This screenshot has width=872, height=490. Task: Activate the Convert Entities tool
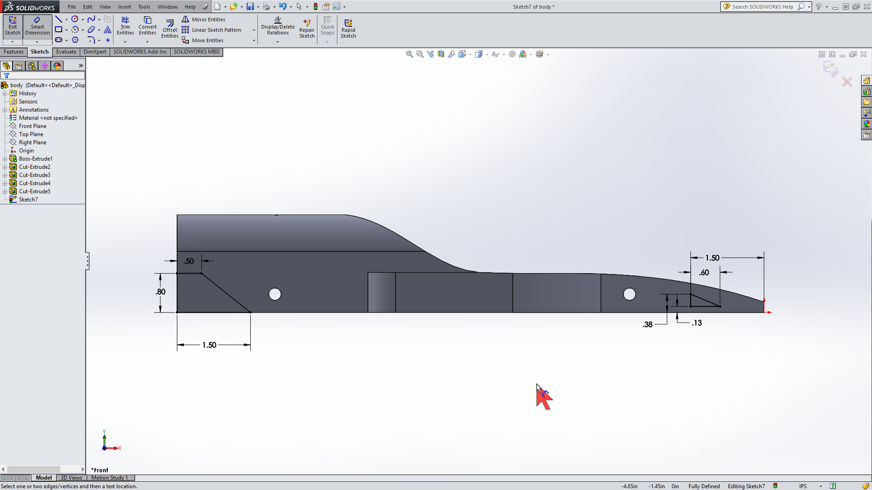[147, 26]
